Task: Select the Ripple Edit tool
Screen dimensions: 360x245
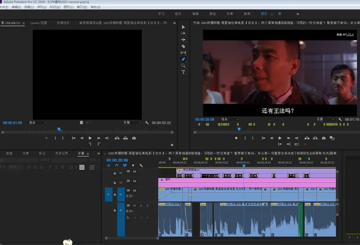Action: click(183, 40)
